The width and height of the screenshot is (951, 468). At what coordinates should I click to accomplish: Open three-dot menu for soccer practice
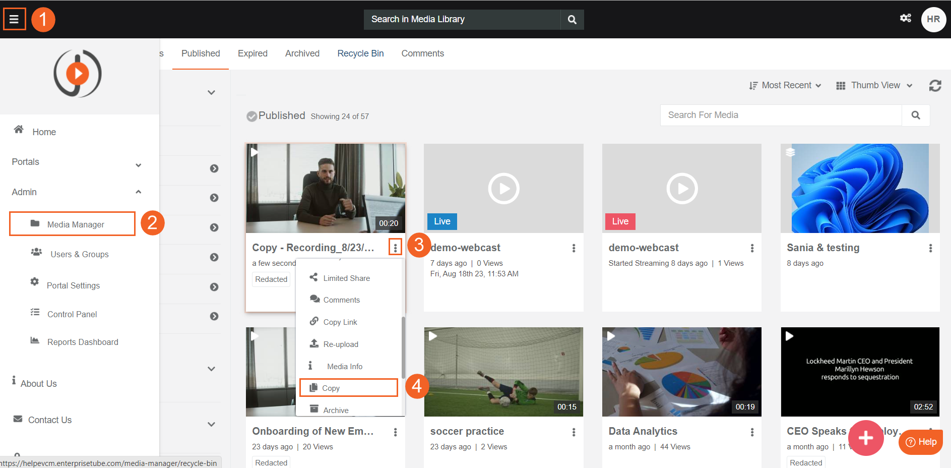(x=574, y=432)
